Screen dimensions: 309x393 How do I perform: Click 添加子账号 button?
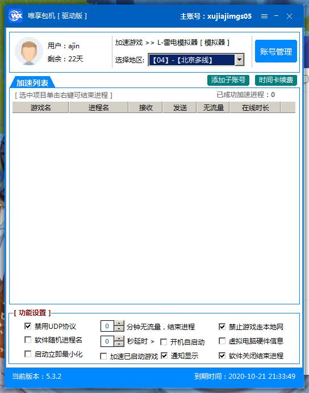[x=228, y=80]
